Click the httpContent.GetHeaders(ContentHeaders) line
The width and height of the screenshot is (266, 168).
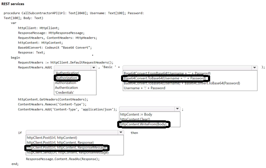(x=53, y=100)
